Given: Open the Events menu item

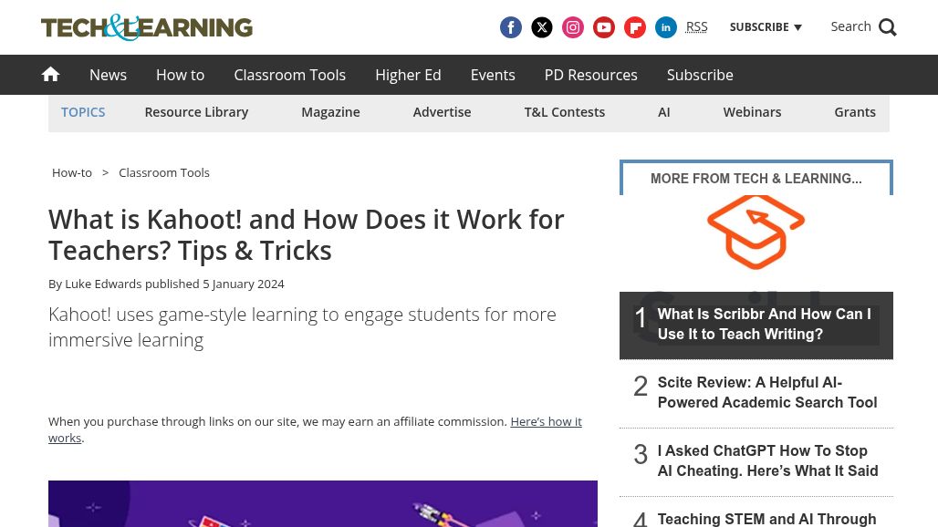Looking at the screenshot, I should click(x=493, y=75).
